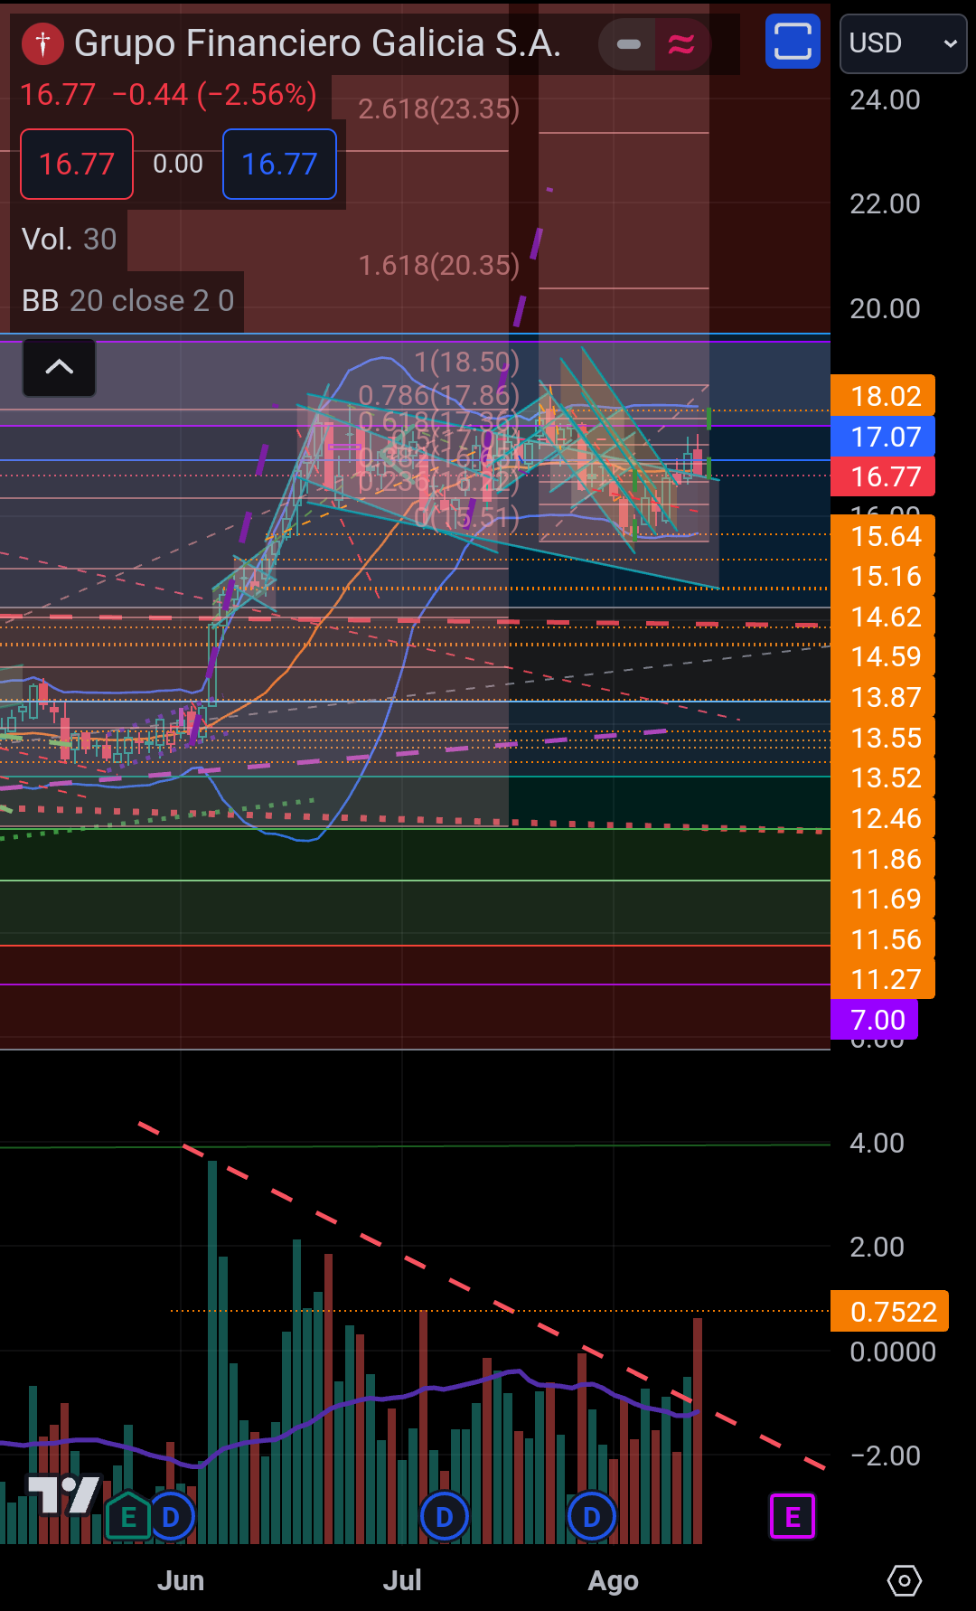This screenshot has width=976, height=1611.
Task: Select the 13.55 orange price label
Action: (883, 738)
